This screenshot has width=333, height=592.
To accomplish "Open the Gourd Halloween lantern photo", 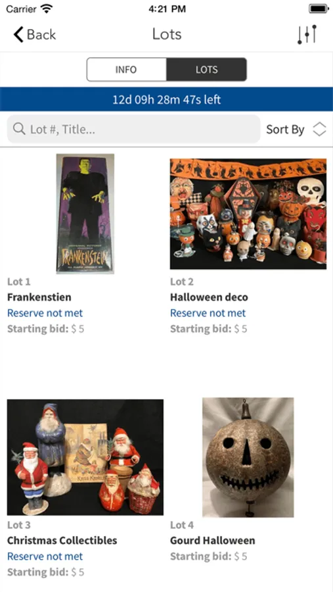I will pyautogui.click(x=248, y=457).
